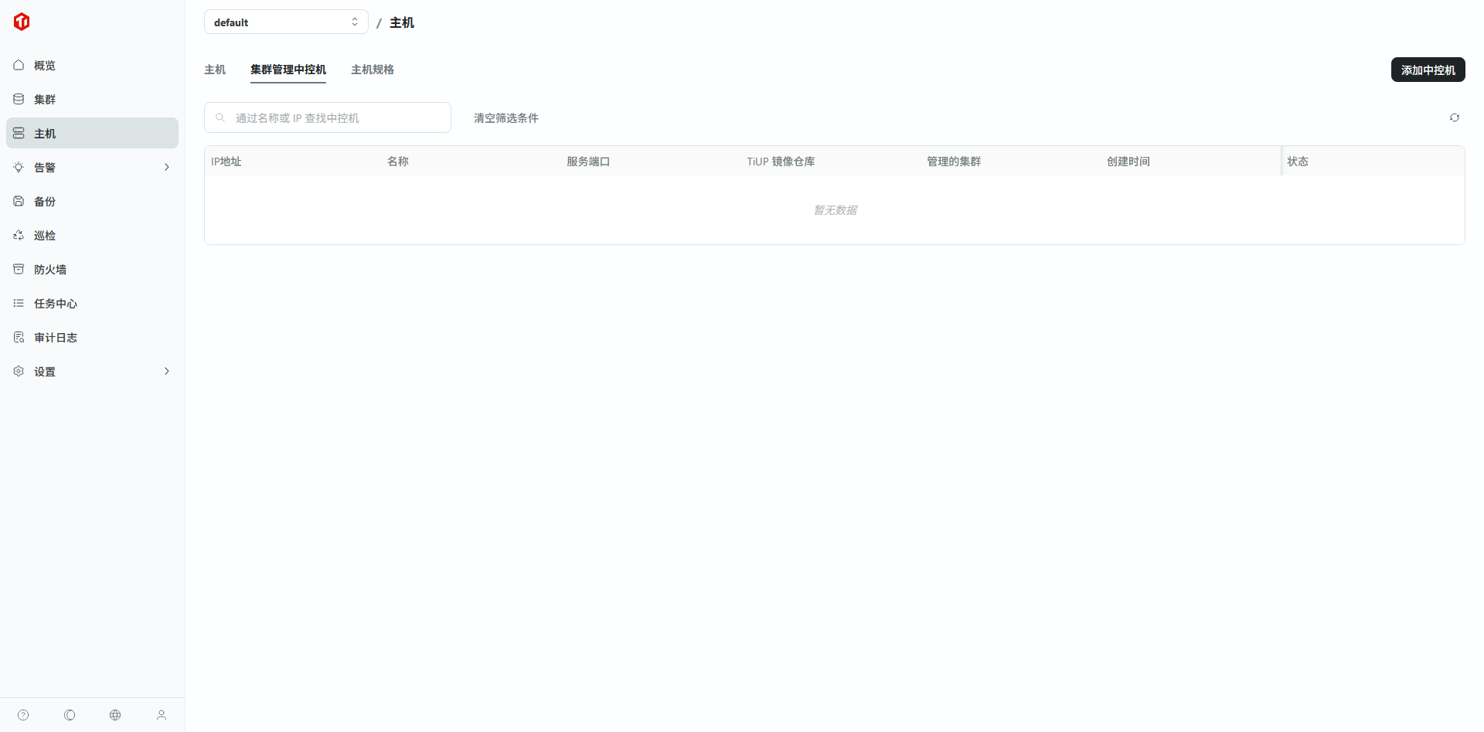Viewport: 1484px width, 732px height.
Task: Click the refresh icon above the table
Action: coord(1454,117)
